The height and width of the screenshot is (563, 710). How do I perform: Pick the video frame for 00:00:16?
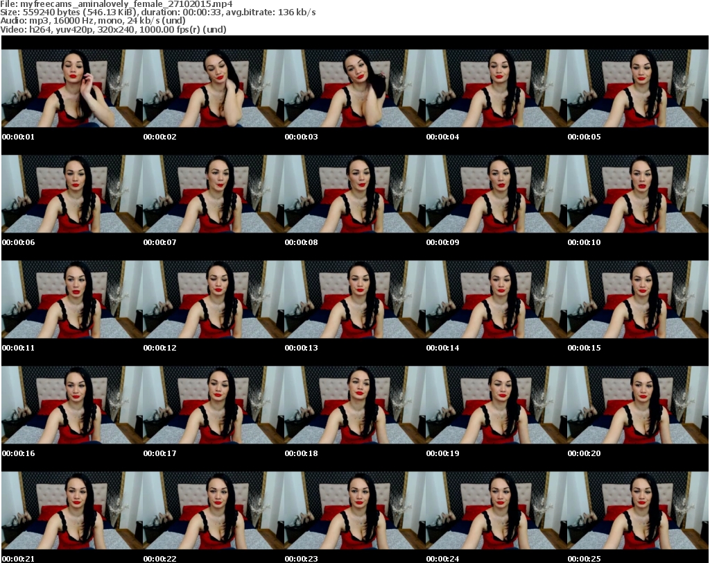click(x=72, y=405)
